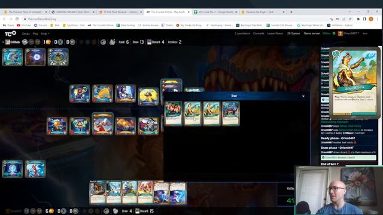Select your second artifact card
Viewport: 383px width, 215px height.
tap(35, 169)
